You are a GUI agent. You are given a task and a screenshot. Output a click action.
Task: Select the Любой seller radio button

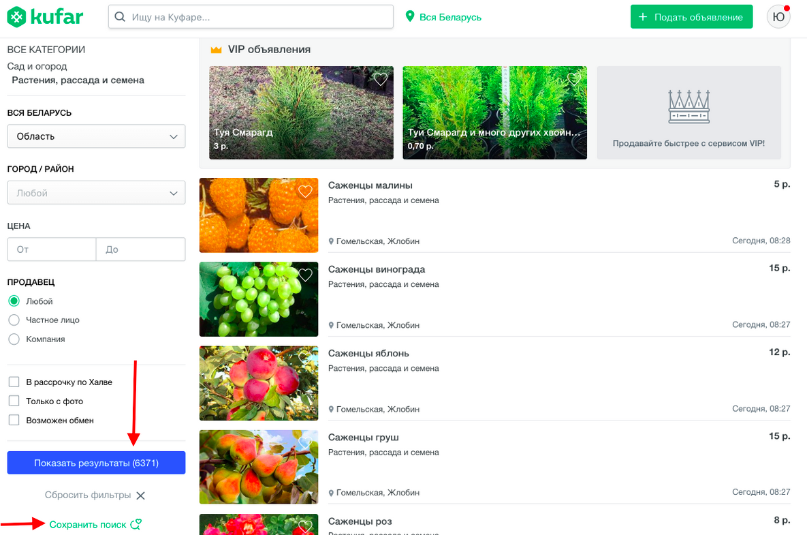[14, 301]
